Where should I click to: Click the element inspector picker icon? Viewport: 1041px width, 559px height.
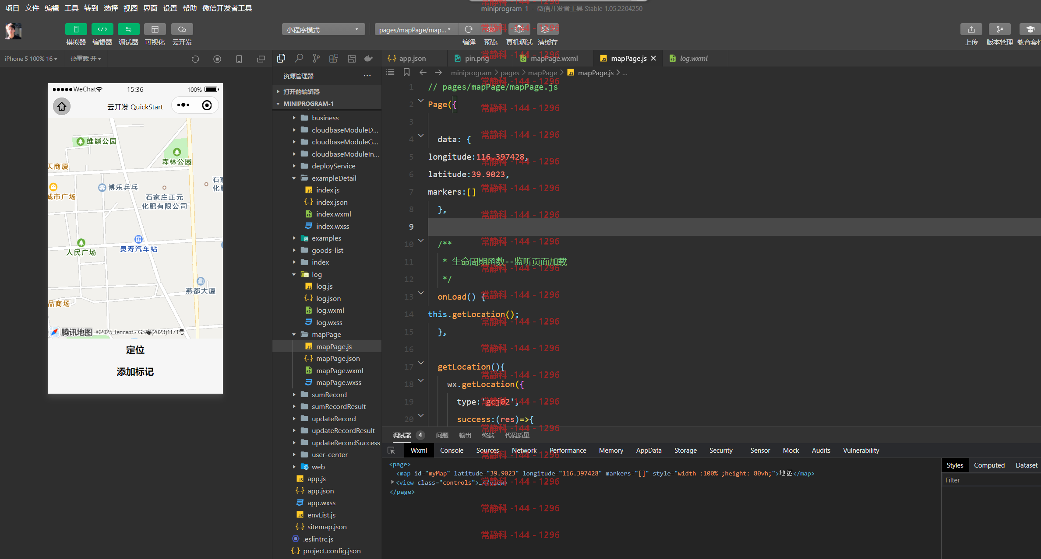pos(392,450)
